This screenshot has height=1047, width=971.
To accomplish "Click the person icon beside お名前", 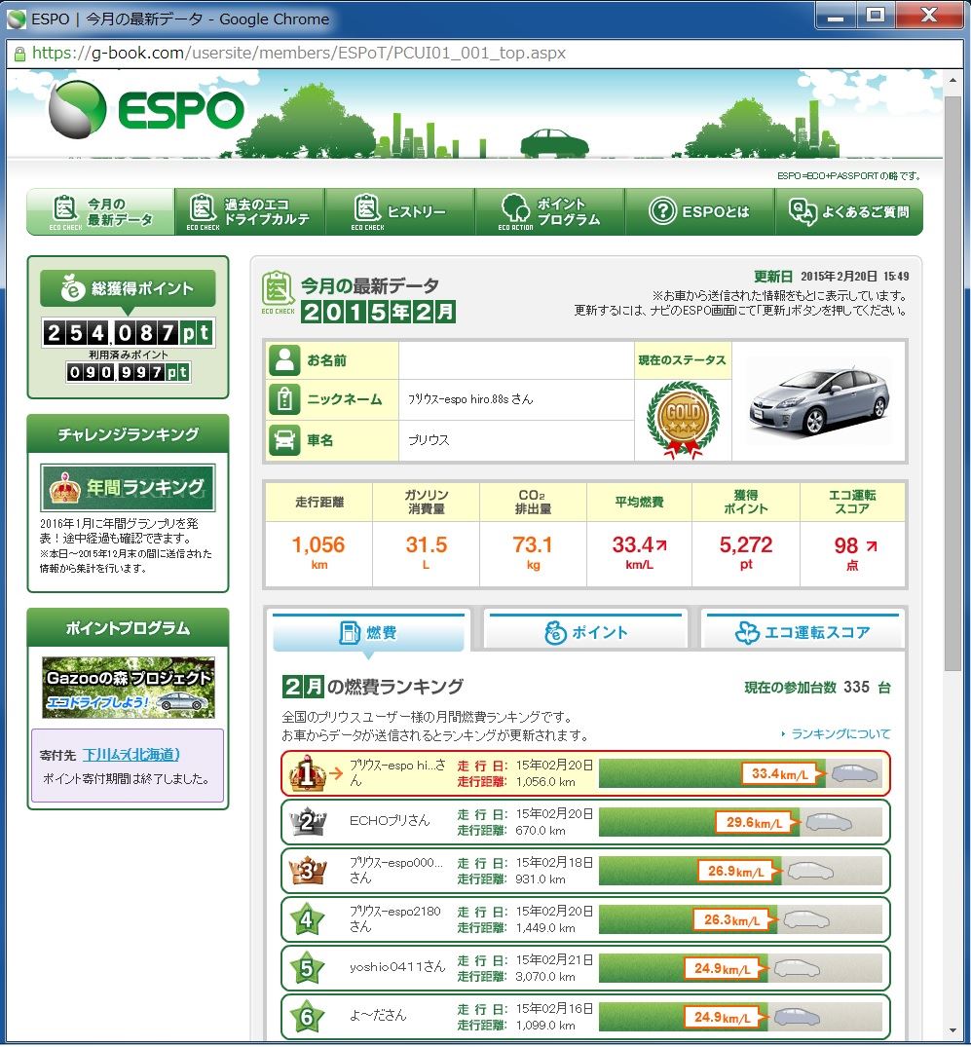I will pos(284,360).
